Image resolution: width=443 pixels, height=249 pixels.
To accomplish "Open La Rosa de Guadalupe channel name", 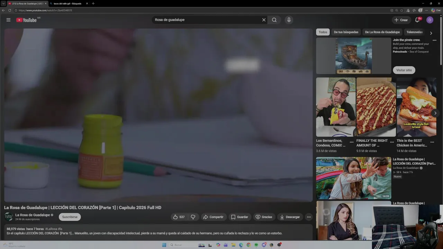I will 33,215.
